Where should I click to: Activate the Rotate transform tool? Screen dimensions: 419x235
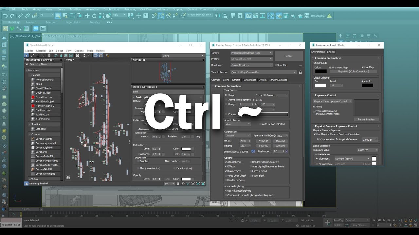click(94, 16)
